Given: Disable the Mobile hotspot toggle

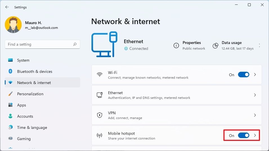Looking at the screenshot, I should pos(243,136).
